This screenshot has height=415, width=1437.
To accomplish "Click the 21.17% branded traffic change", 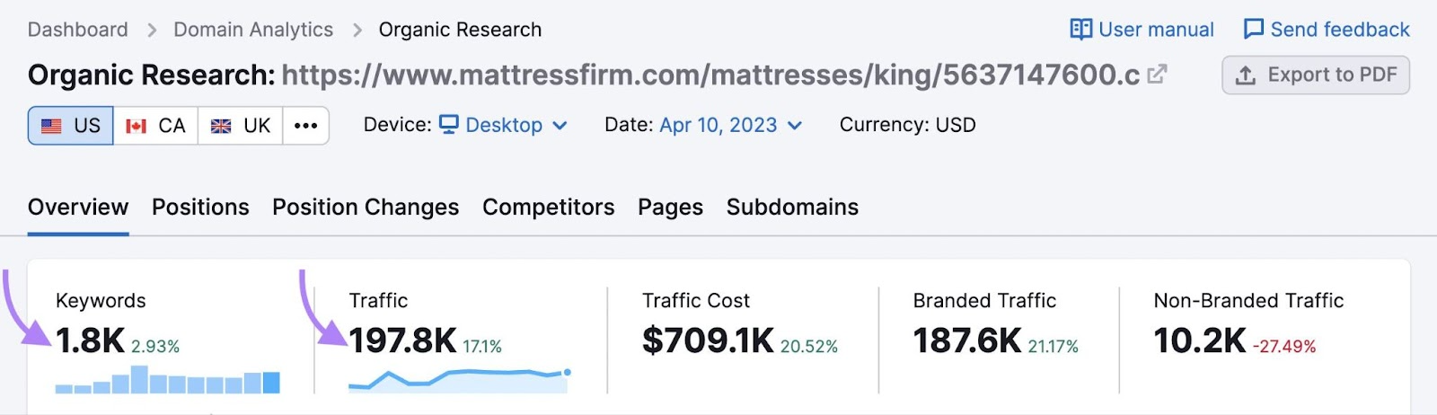I will tap(1054, 347).
